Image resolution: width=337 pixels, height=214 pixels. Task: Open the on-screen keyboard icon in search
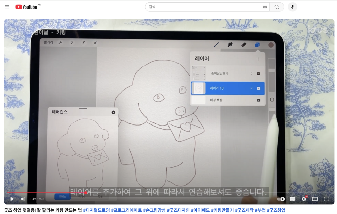[x=265, y=7]
